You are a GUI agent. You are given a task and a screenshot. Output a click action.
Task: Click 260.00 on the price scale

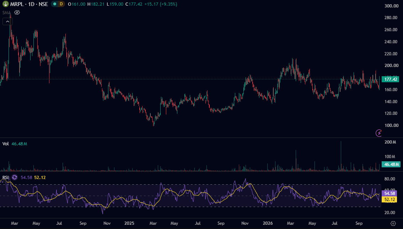click(x=391, y=30)
